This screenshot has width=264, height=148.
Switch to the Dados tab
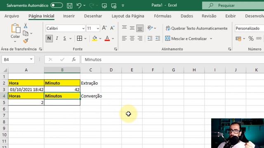[187, 16]
